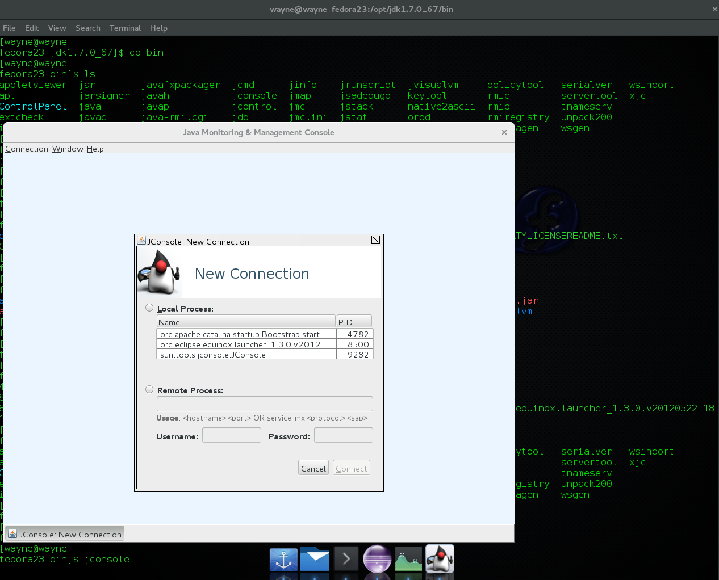
Task: Click the small Java icon in dialog title
Action: point(141,241)
